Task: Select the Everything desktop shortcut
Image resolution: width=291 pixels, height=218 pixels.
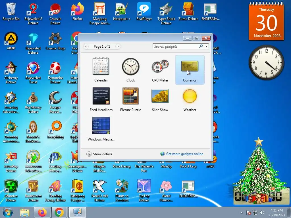Action: coord(55,129)
